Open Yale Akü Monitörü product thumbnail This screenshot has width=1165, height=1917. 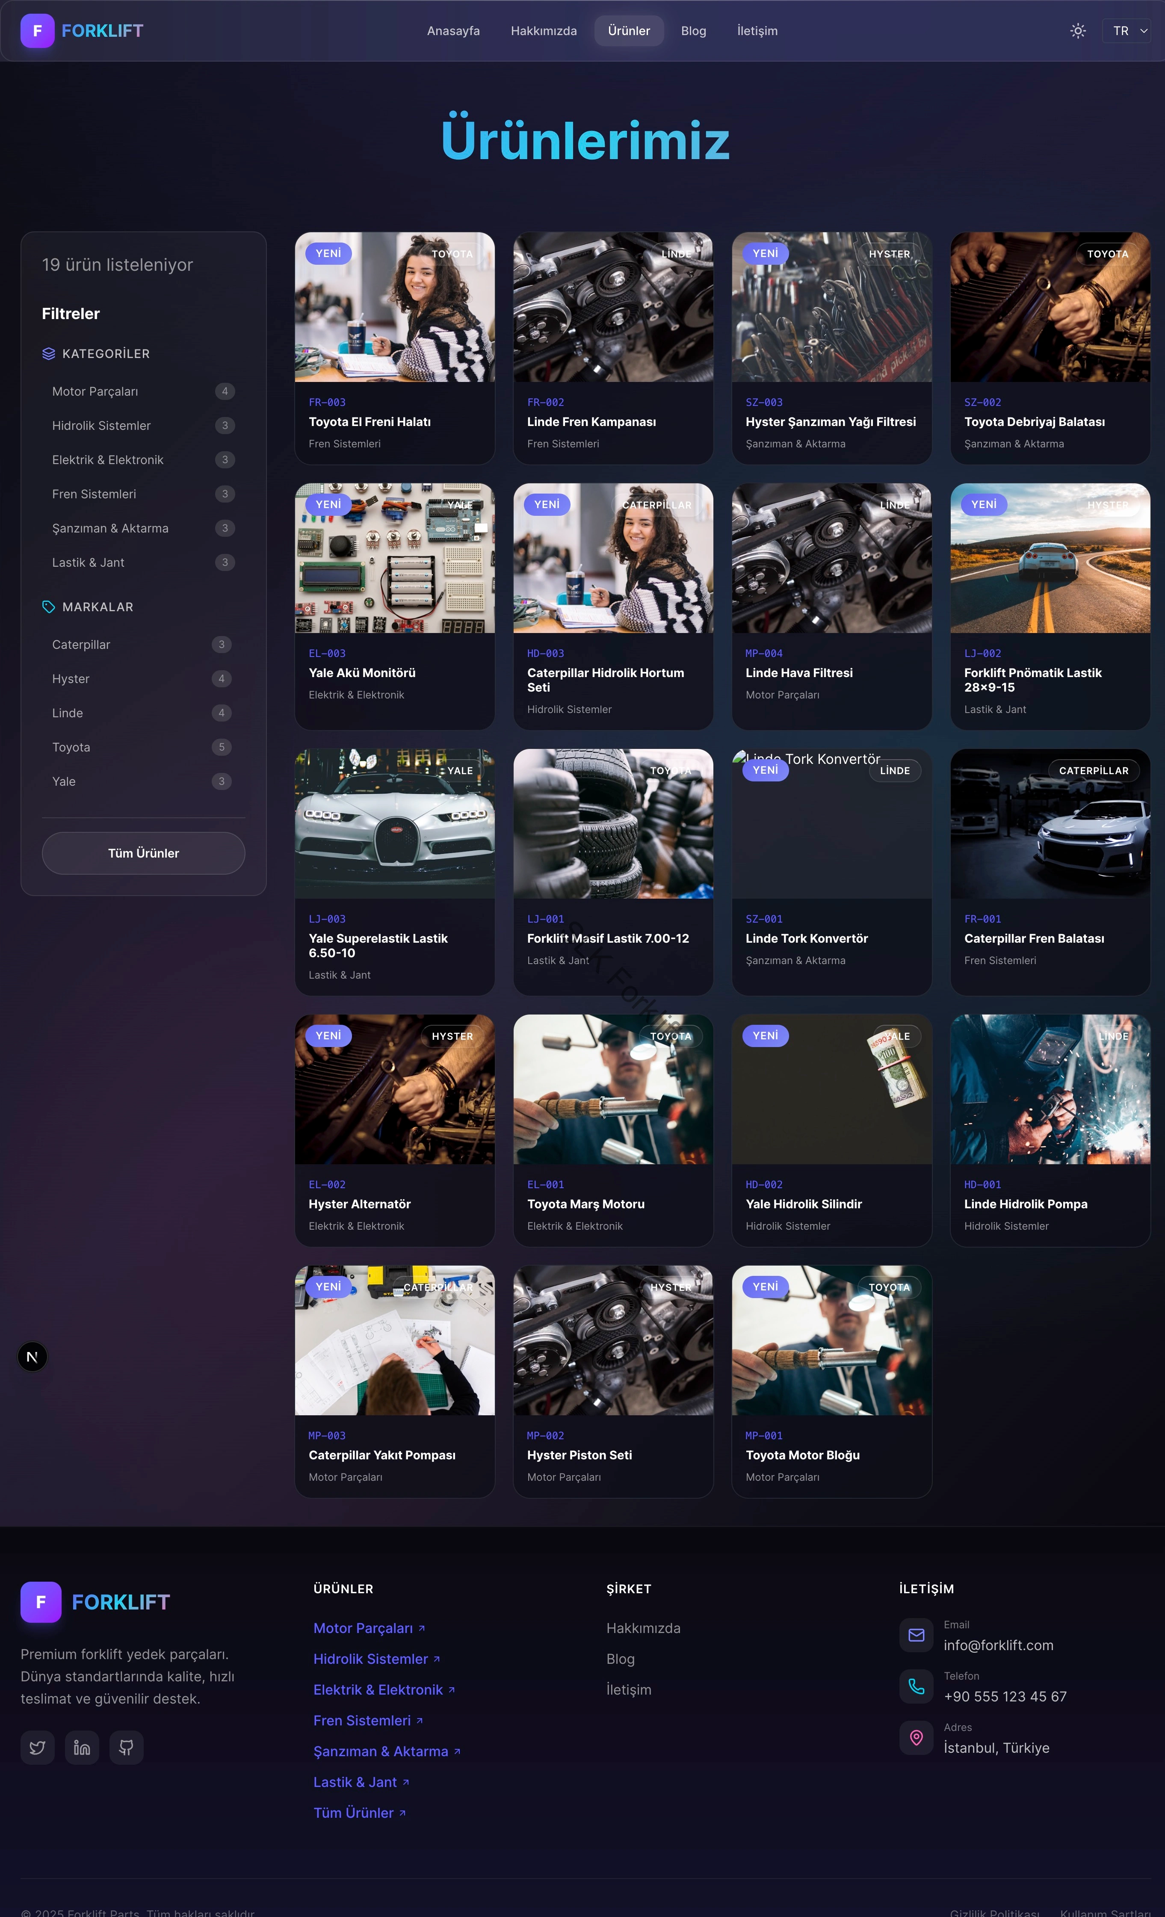[394, 558]
